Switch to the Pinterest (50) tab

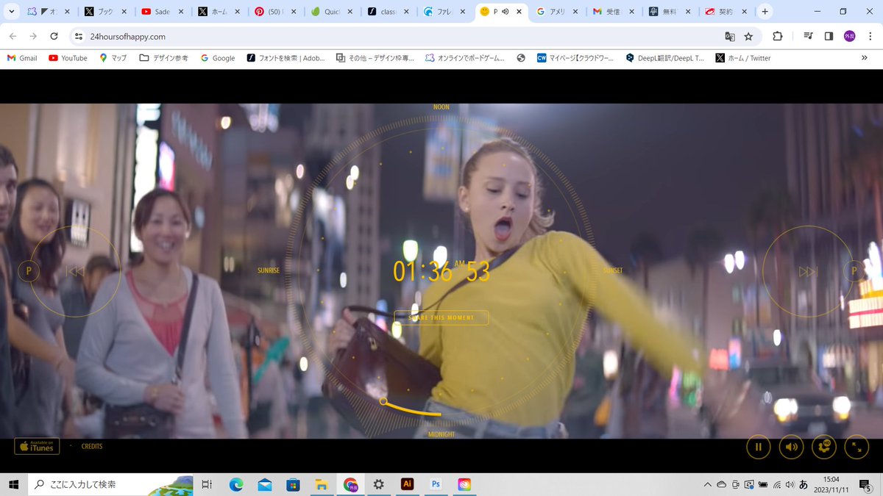(x=275, y=12)
